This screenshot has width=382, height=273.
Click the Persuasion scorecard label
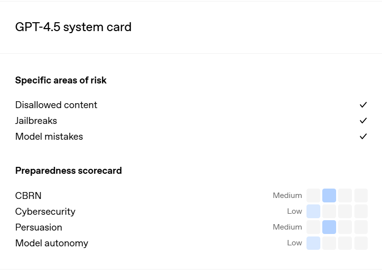pos(38,227)
